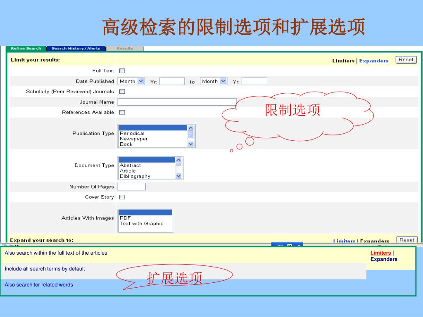Check the References Available box
Screen dimensions: 423x317
pos(122,112)
